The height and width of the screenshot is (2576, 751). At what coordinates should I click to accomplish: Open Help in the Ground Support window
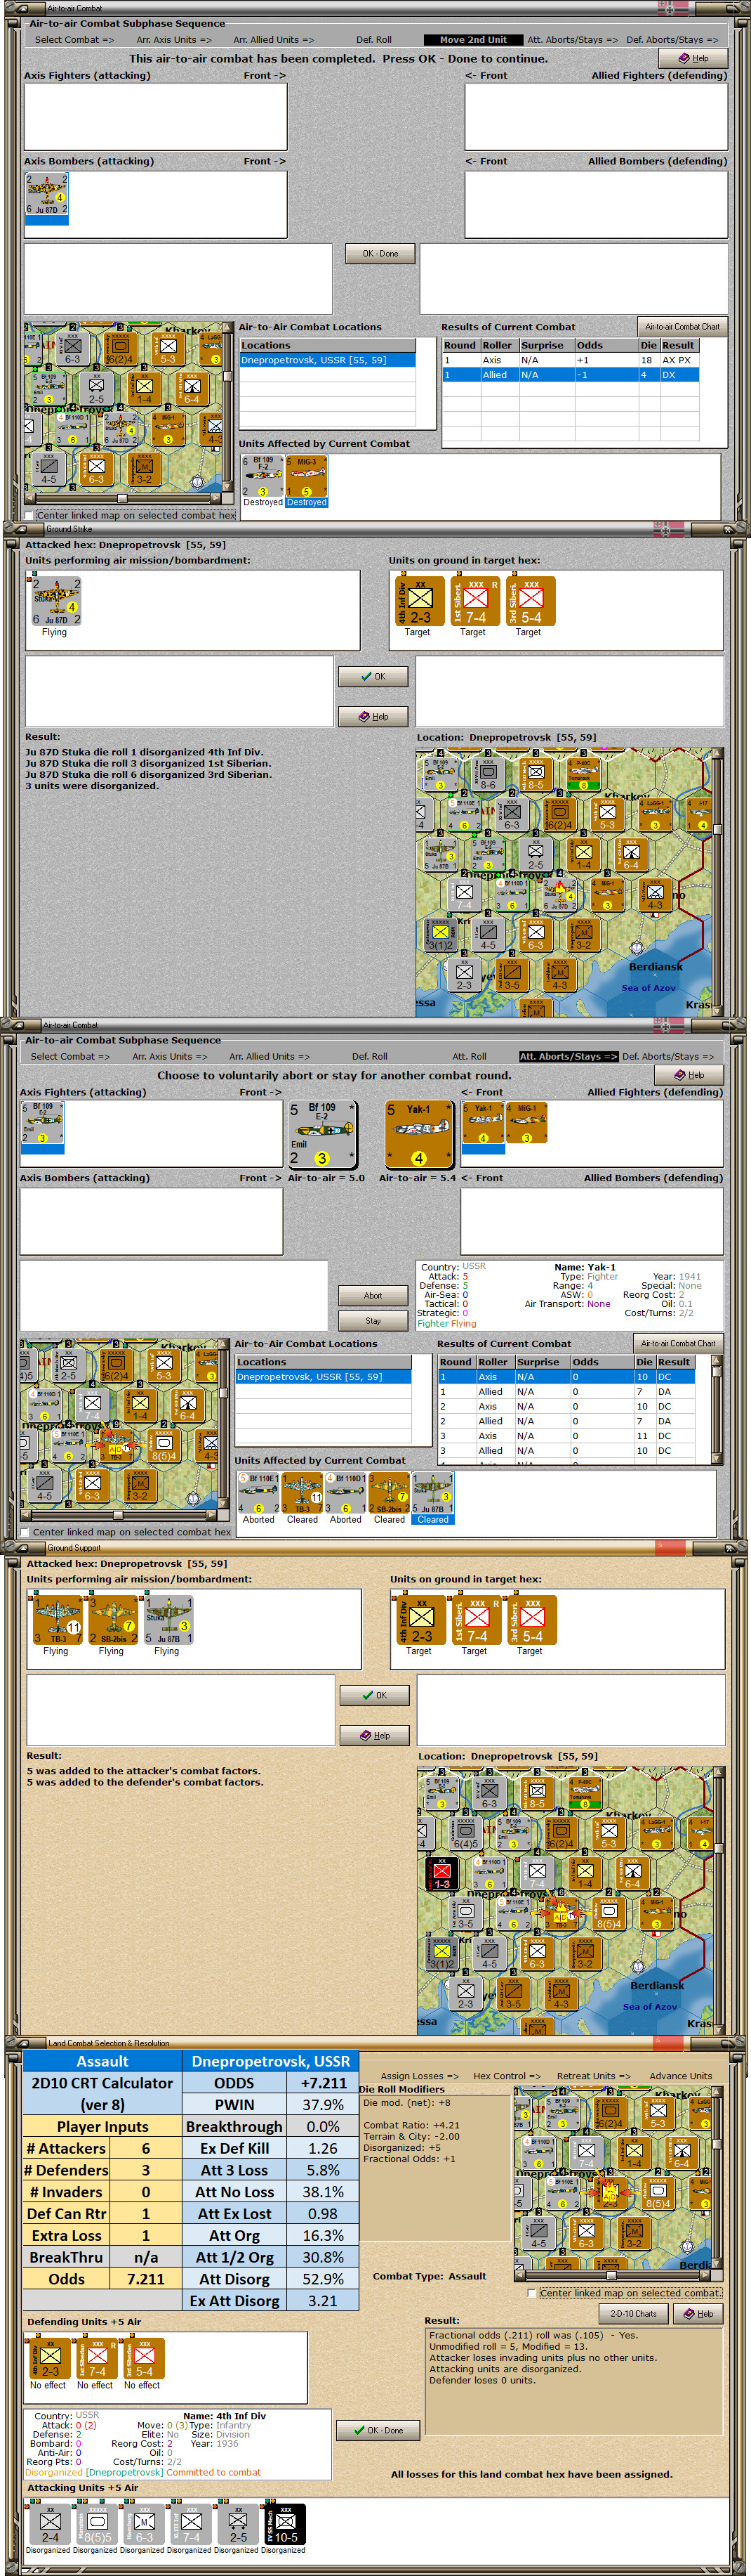[x=375, y=1735]
